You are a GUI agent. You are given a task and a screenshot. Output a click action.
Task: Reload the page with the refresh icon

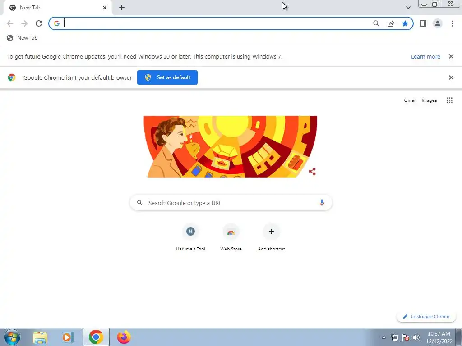pyautogui.click(x=39, y=23)
